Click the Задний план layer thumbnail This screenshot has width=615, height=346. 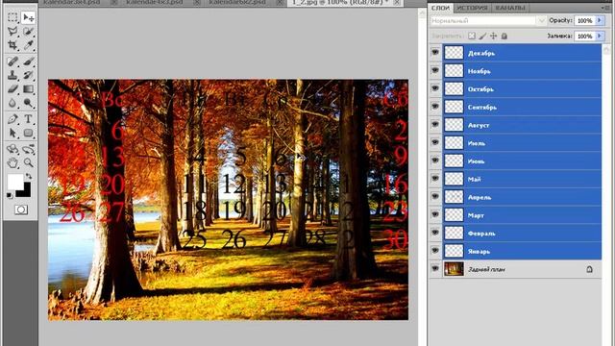pyautogui.click(x=454, y=269)
